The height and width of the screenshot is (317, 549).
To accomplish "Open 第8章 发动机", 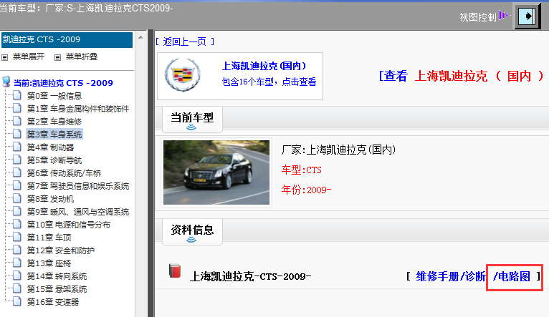I will click(x=50, y=199).
